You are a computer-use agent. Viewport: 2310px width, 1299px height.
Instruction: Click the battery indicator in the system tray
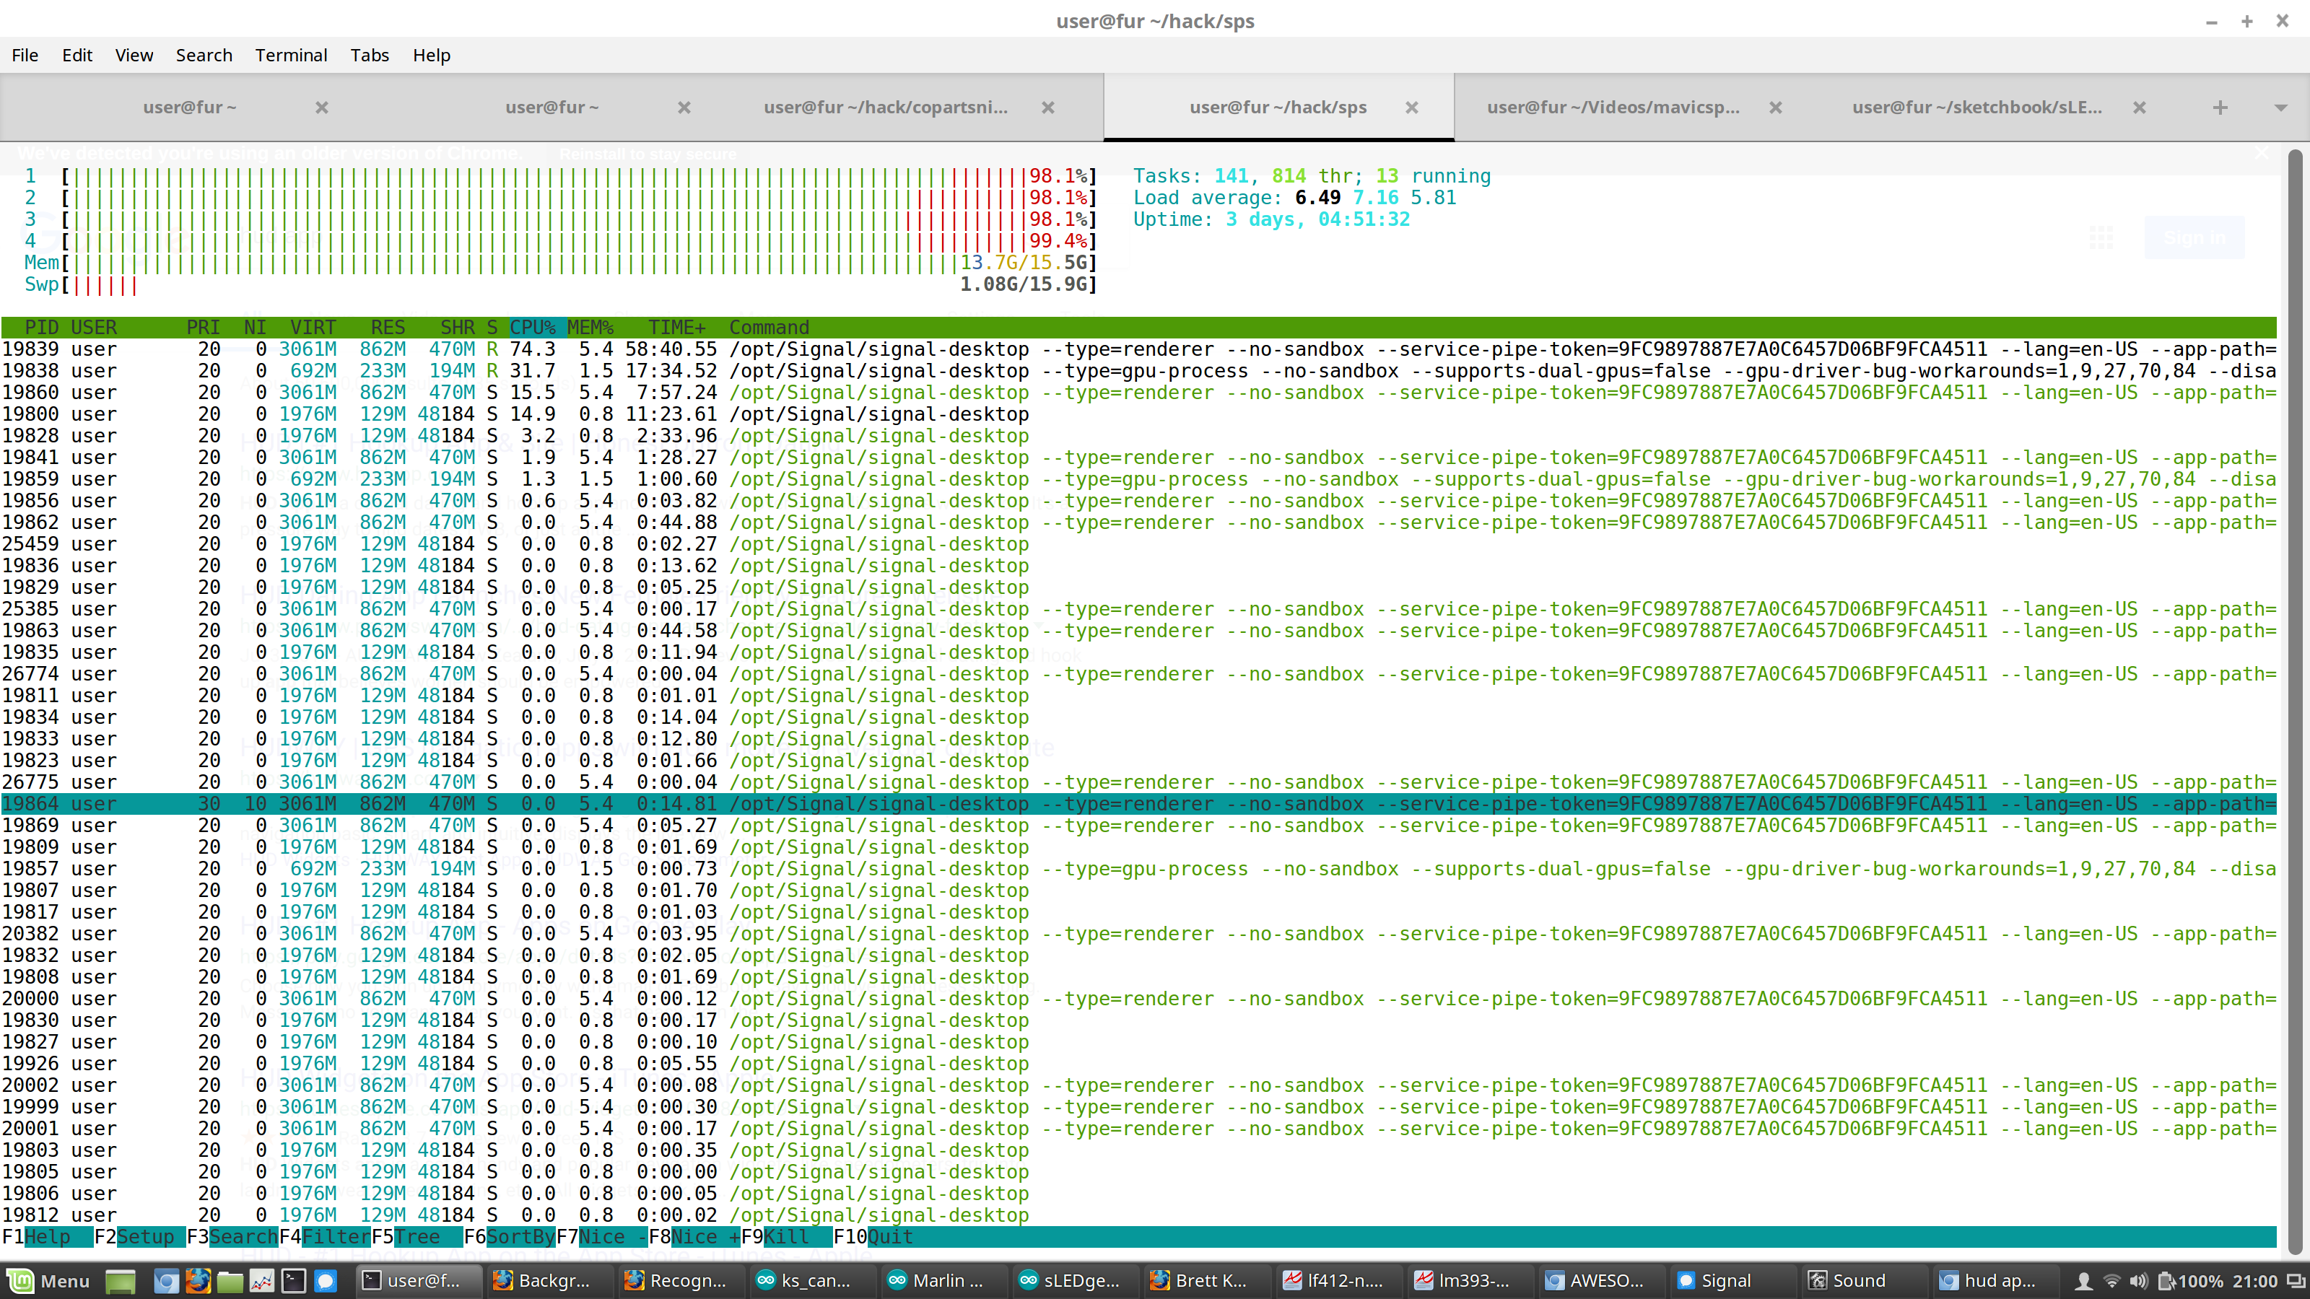pyautogui.click(x=2166, y=1280)
